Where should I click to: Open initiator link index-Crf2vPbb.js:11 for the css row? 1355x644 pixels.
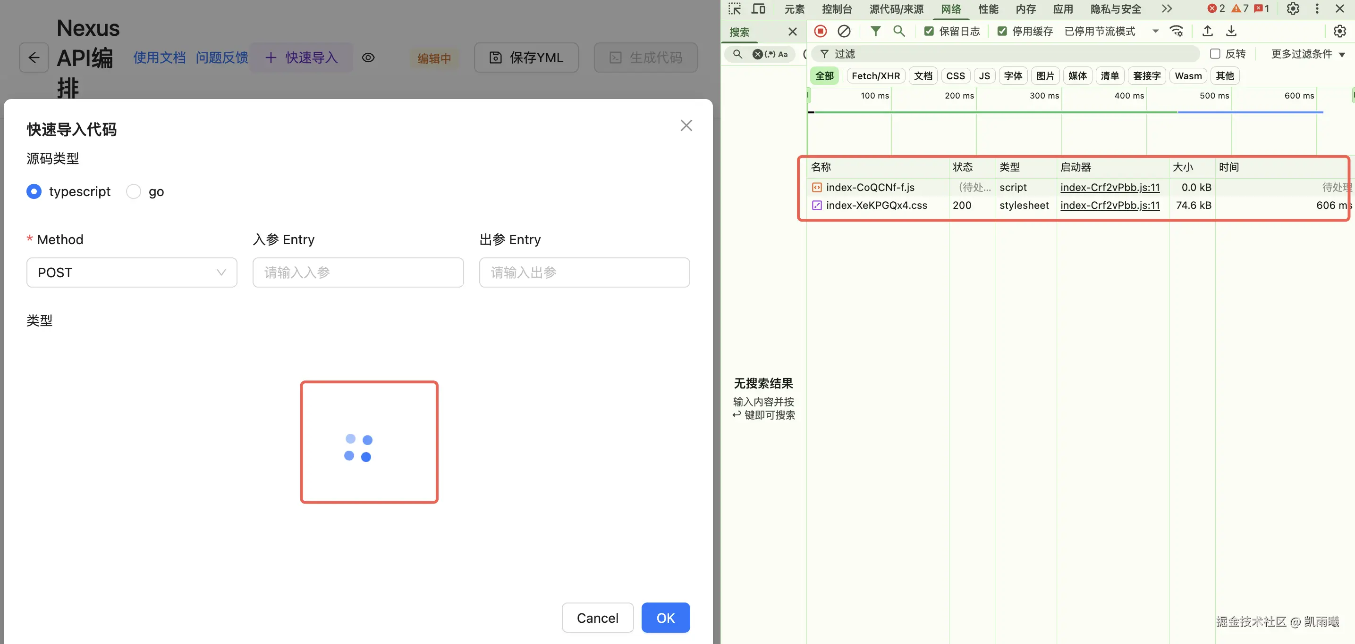pyautogui.click(x=1110, y=206)
